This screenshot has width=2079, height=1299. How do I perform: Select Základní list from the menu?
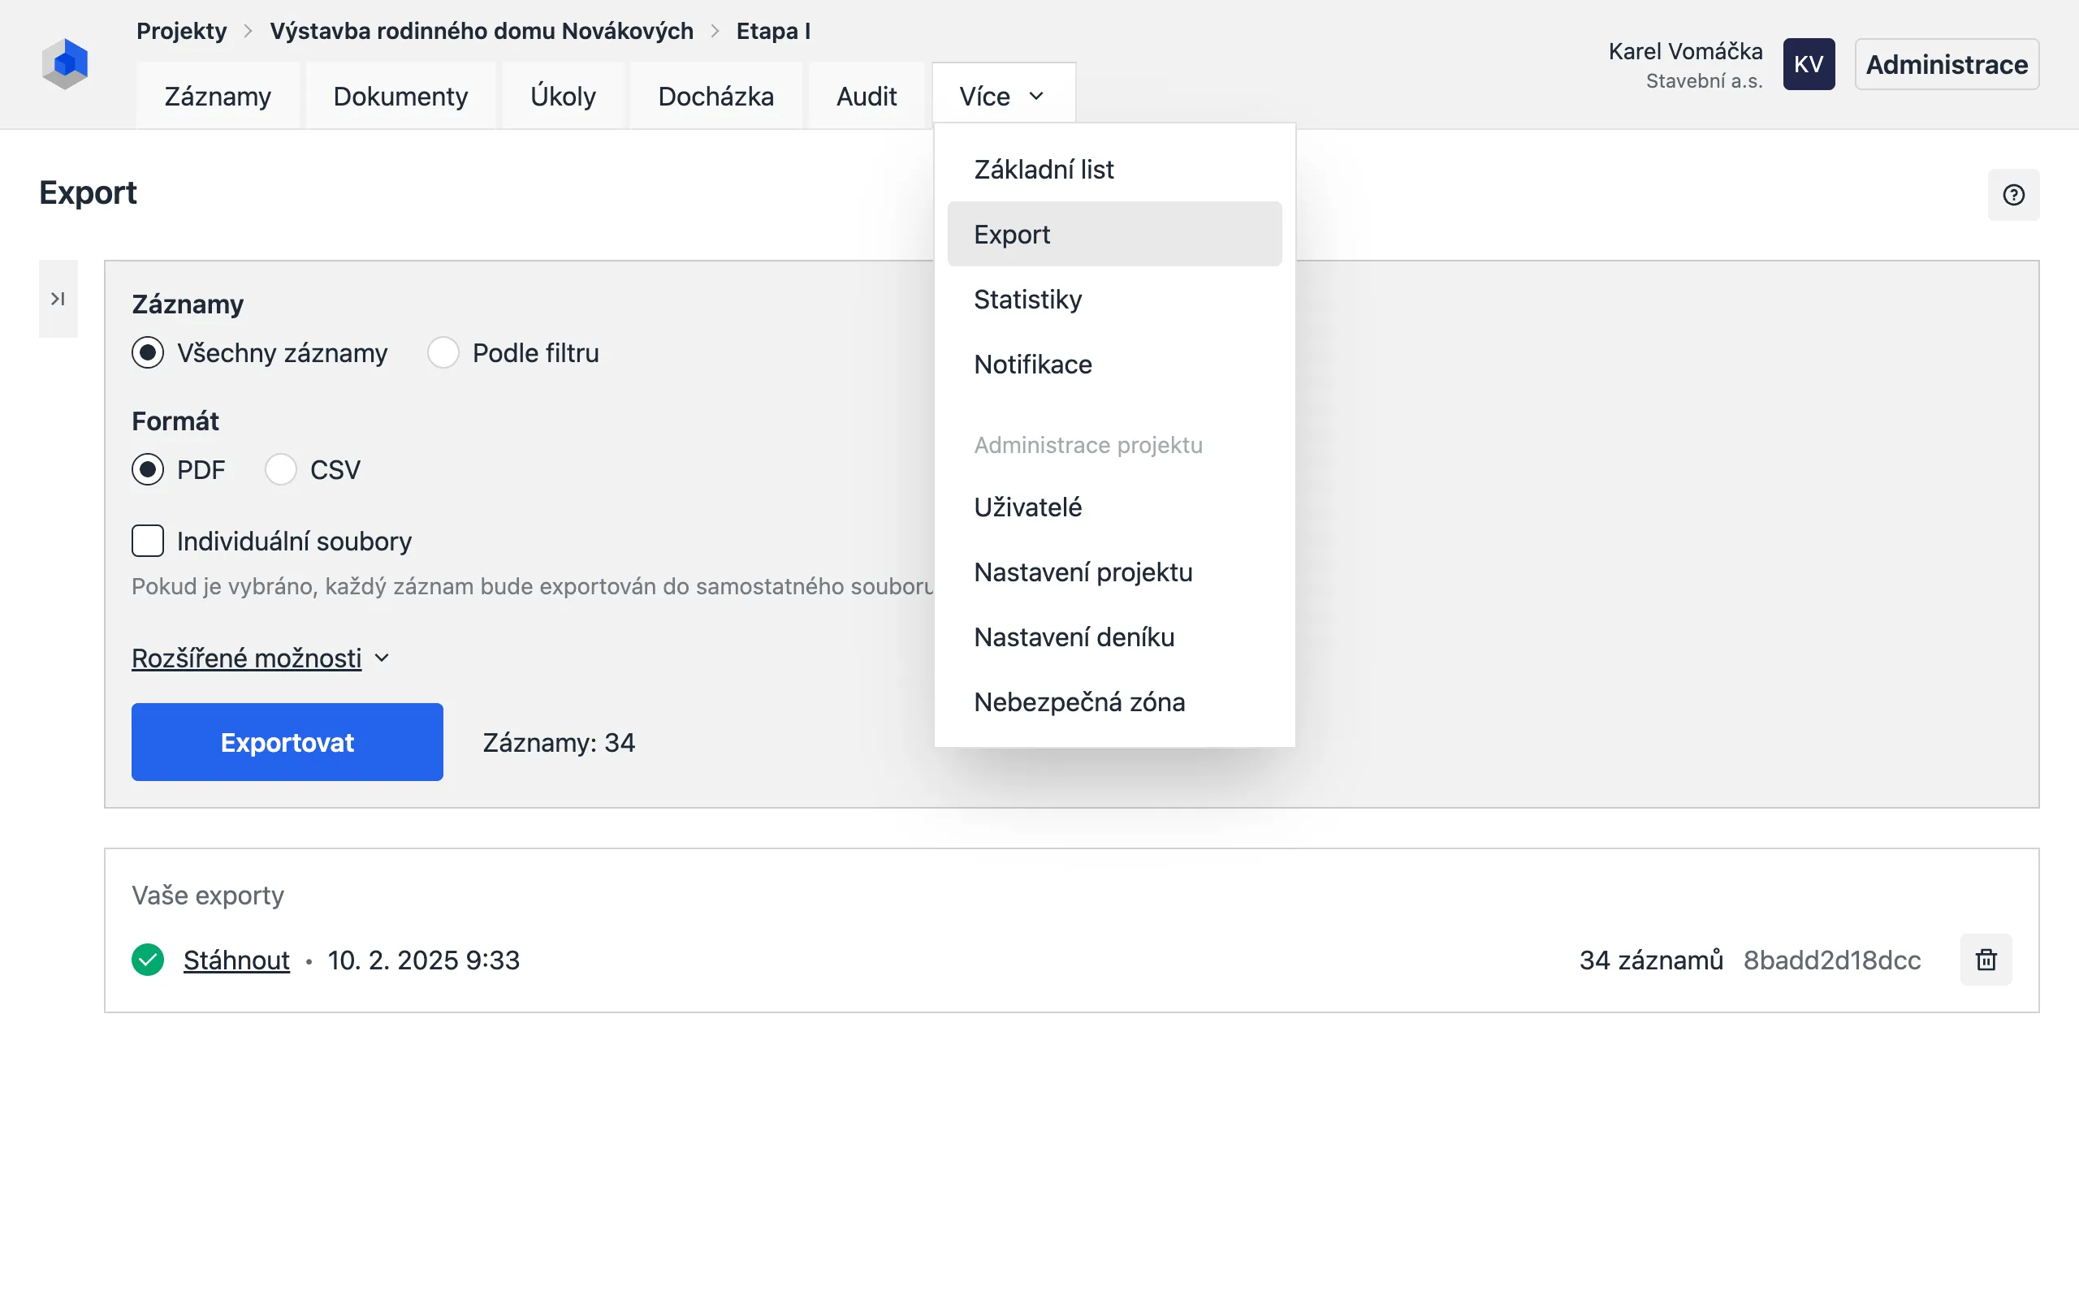coord(1114,169)
